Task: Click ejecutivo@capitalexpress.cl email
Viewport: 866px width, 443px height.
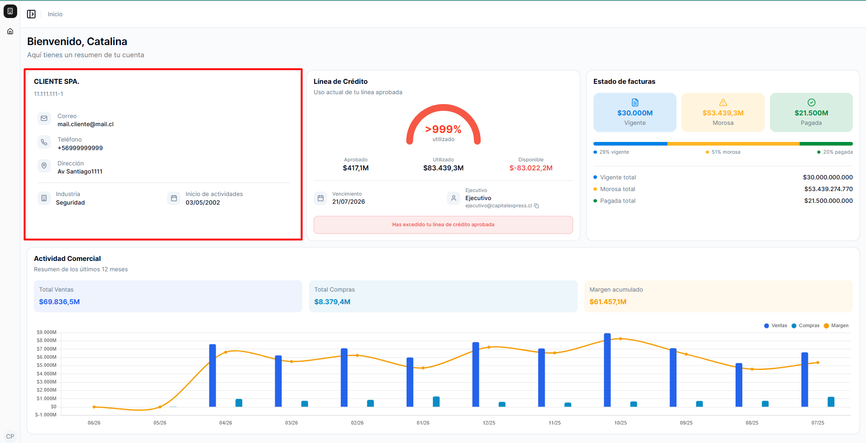Action: tap(499, 206)
